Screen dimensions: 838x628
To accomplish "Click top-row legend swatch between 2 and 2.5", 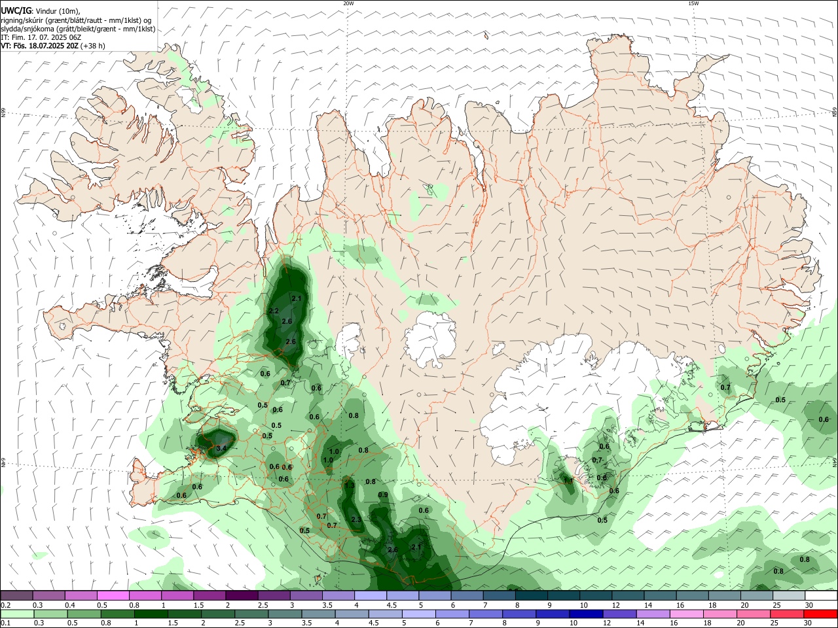I will (x=242, y=595).
